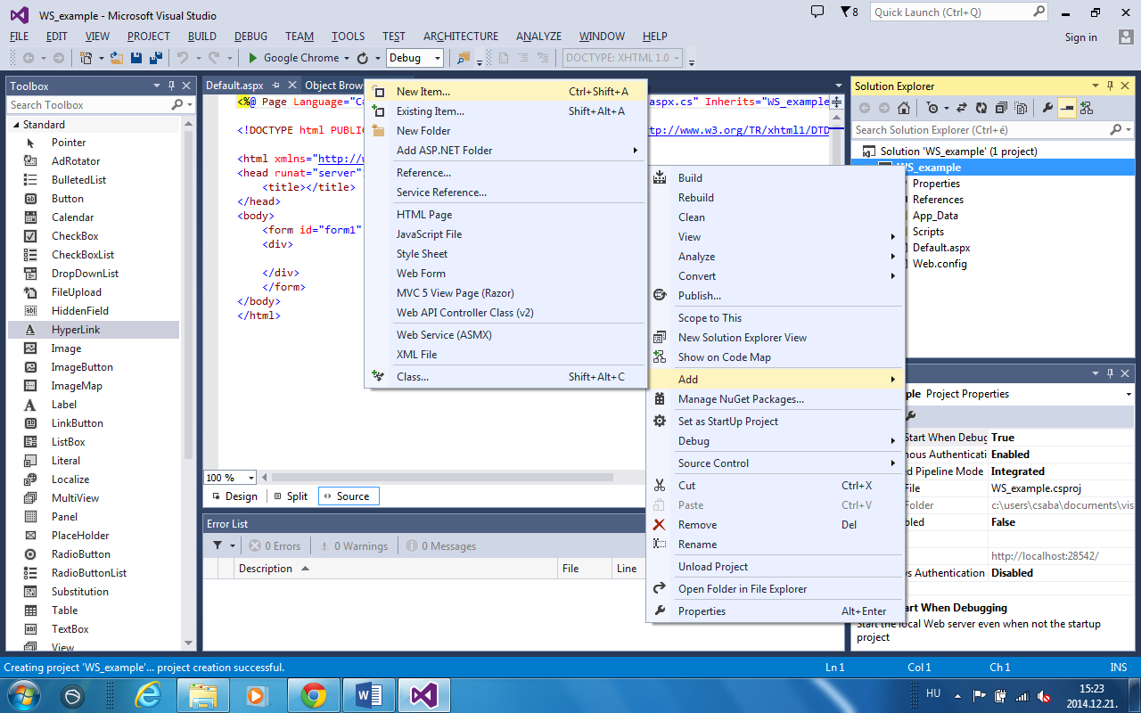Open Microsoft Word from the taskbar

point(368,694)
